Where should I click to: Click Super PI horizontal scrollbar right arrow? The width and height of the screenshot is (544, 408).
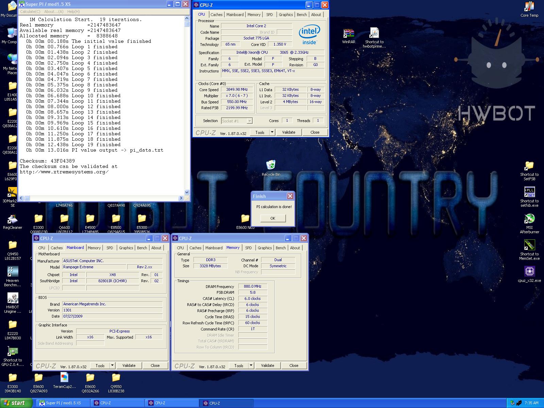tap(181, 198)
